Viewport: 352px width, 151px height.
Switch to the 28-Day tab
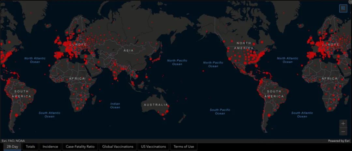(12, 147)
